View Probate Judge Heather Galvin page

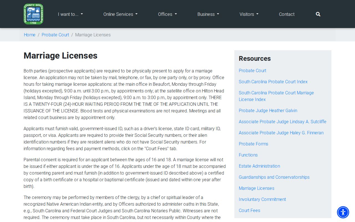click(268, 110)
